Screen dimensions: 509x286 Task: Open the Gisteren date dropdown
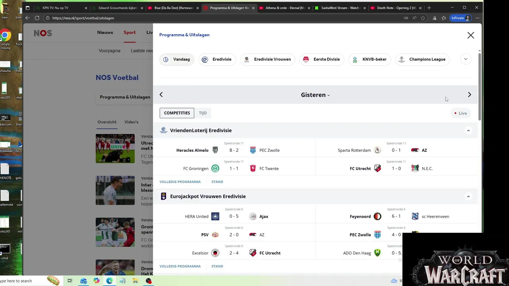(x=315, y=95)
